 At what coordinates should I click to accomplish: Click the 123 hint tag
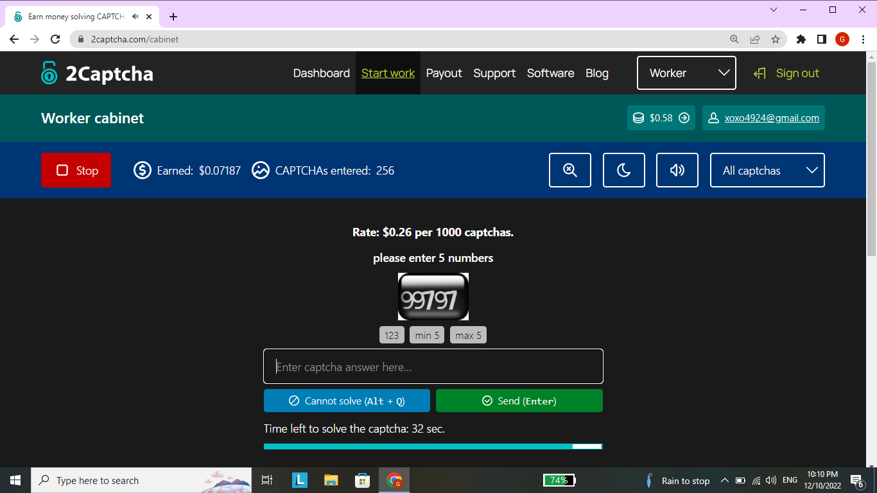(x=392, y=335)
